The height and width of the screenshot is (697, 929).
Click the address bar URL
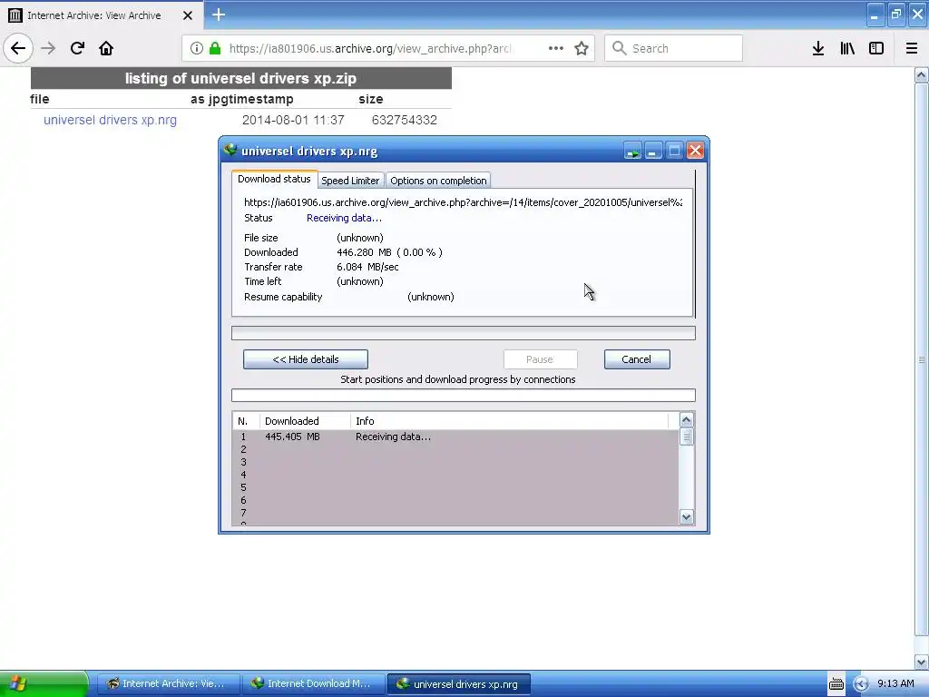370,48
